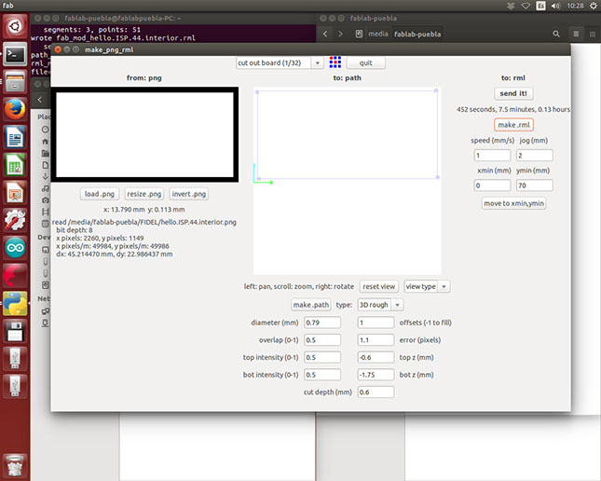Open network Wi-Fi indicator
Screen dimensions: 601x481
[526, 6]
